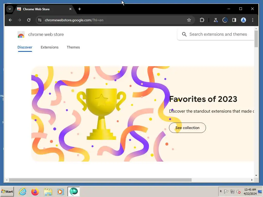The width and height of the screenshot is (263, 197).
Task: Show hidden system tray icons arrow
Action: pos(221,191)
